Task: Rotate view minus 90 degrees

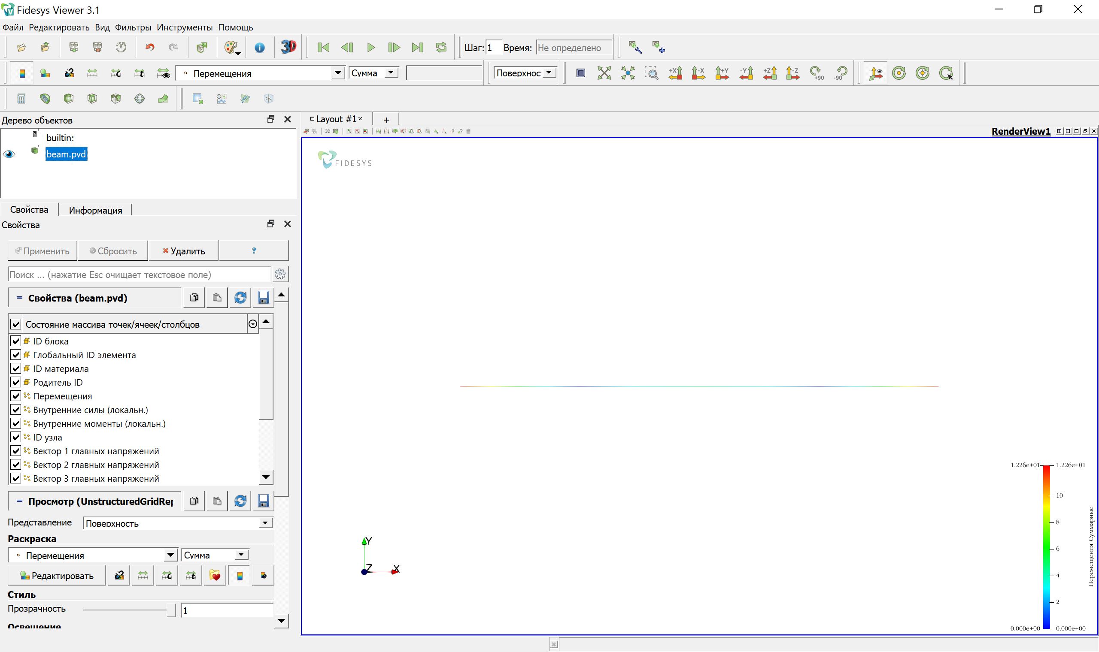Action: (840, 73)
